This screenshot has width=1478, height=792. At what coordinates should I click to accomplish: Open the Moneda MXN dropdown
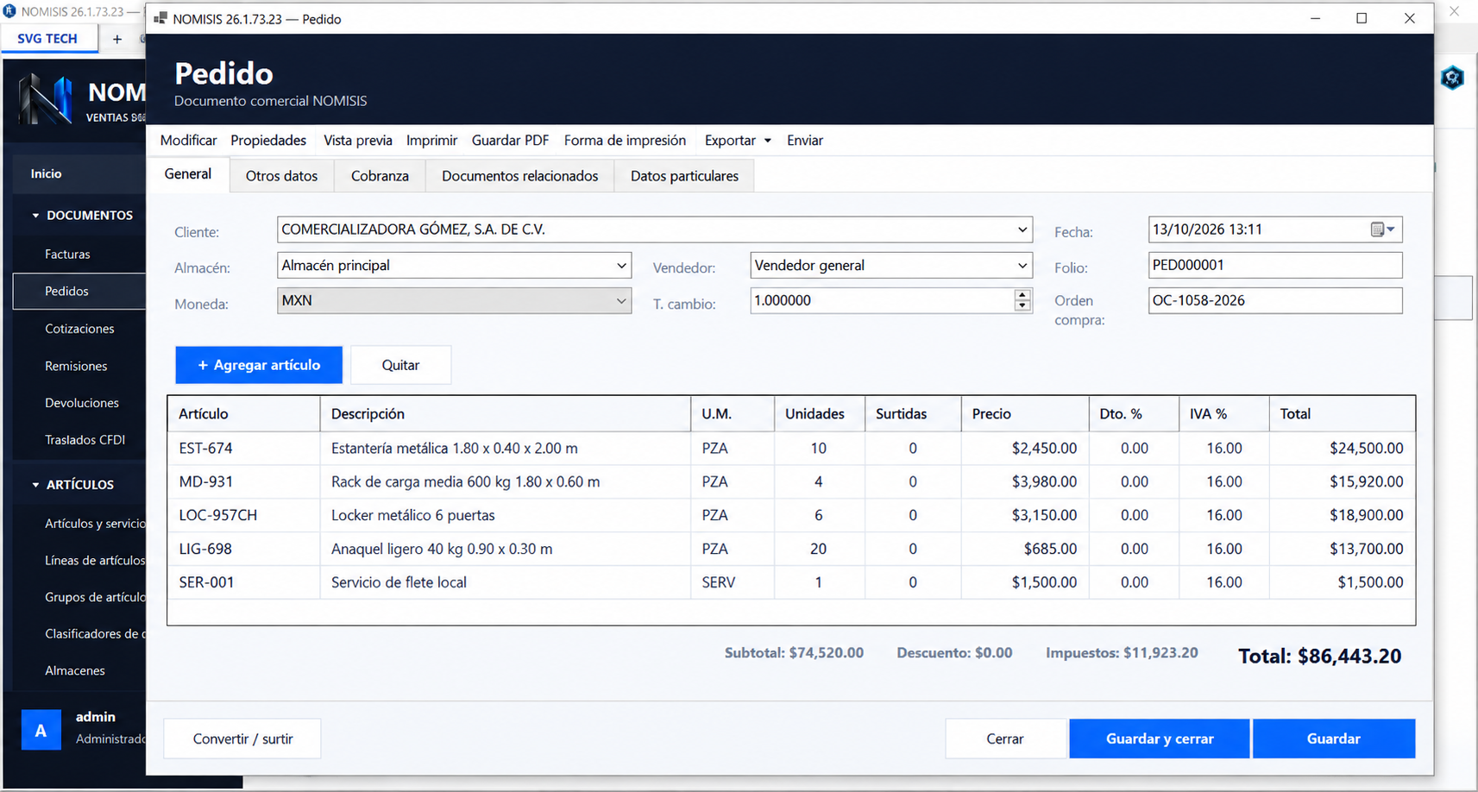(x=621, y=301)
